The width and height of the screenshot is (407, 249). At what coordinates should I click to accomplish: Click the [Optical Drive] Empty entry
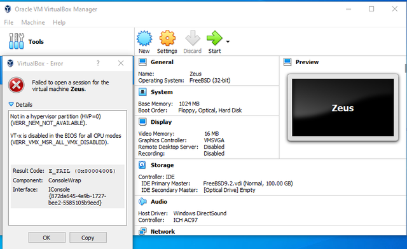tap(229, 190)
